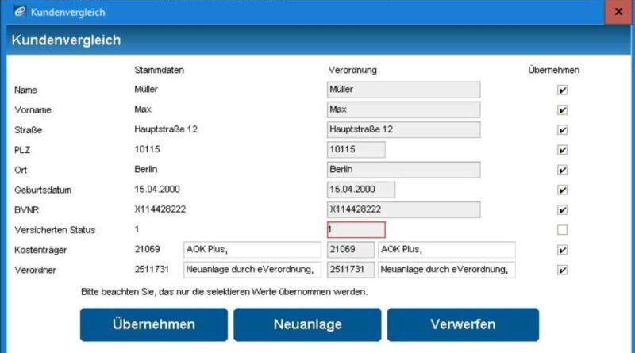Image resolution: width=635 pixels, height=353 pixels.
Task: Focus the Verordnung Ort field Berlin
Action: pyautogui.click(x=404, y=170)
